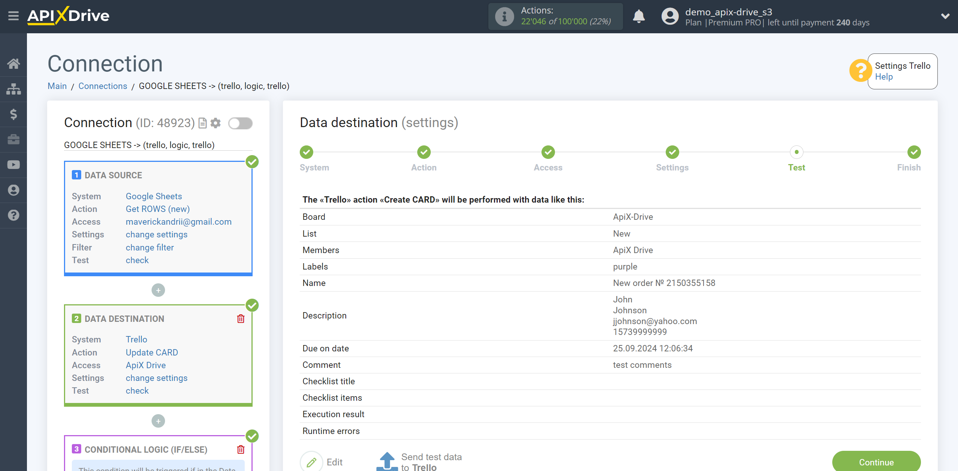The width and height of the screenshot is (958, 471).
Task: Go to the Test step
Action: click(797, 152)
